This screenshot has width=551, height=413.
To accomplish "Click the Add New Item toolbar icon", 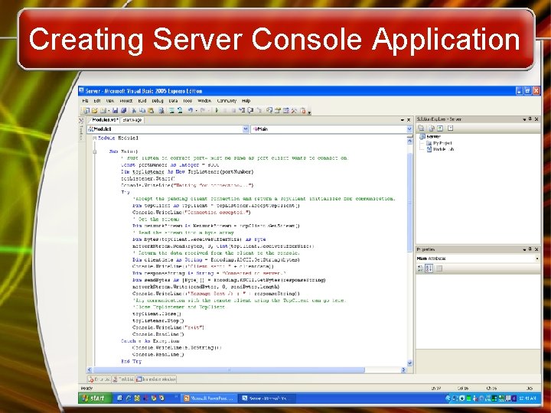I will tap(103, 111).
